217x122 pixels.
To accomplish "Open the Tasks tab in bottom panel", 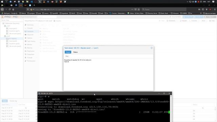I will [x=5, y=101].
